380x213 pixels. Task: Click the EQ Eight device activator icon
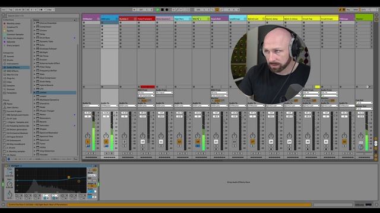click(x=7, y=166)
